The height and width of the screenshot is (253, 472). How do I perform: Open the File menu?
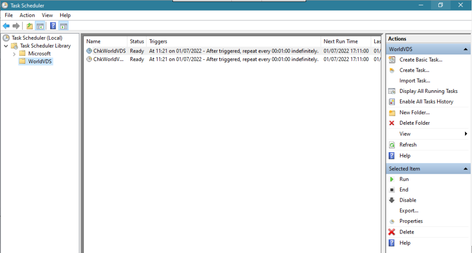tap(9, 15)
